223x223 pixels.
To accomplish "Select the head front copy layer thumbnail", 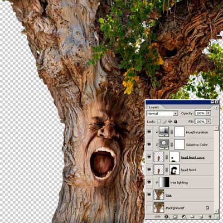I will coord(159,157).
